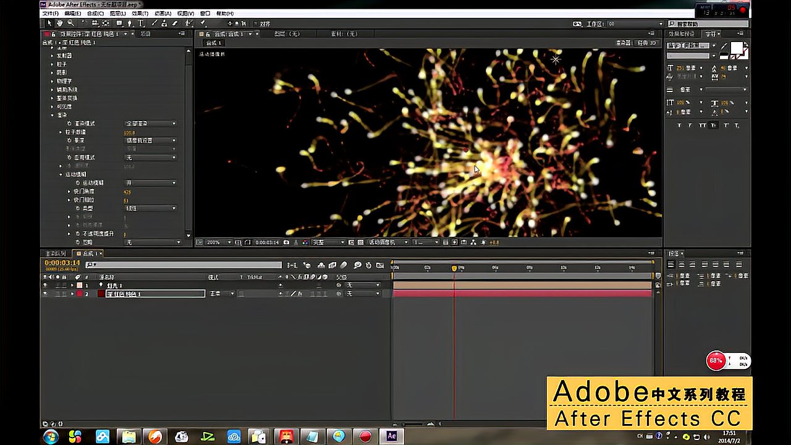
Task: Select the Brush tool
Action: pos(153,23)
